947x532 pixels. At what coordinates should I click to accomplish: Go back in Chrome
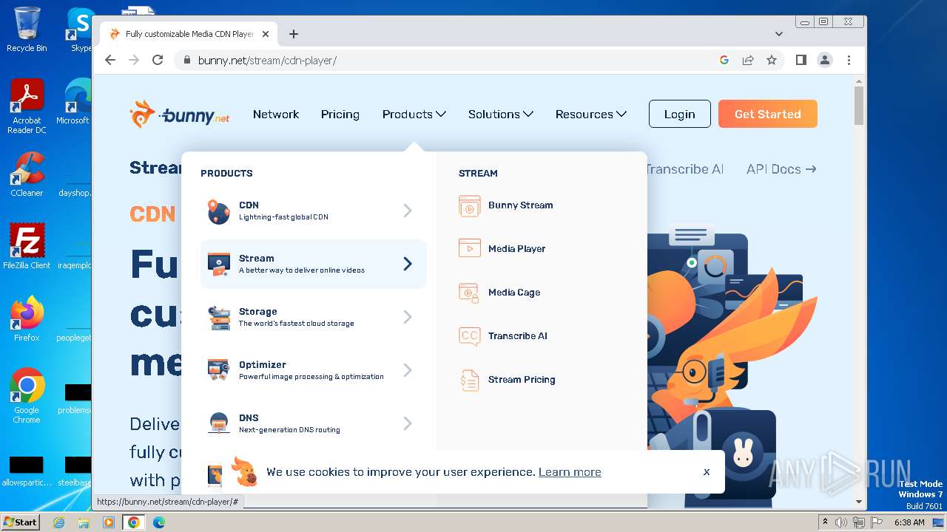(x=110, y=60)
